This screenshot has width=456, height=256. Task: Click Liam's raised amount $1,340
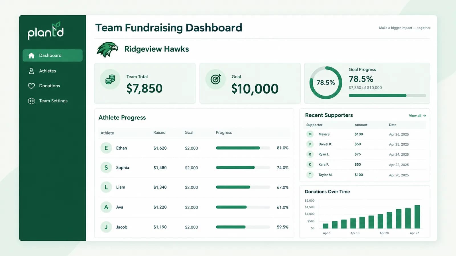pyautogui.click(x=160, y=187)
